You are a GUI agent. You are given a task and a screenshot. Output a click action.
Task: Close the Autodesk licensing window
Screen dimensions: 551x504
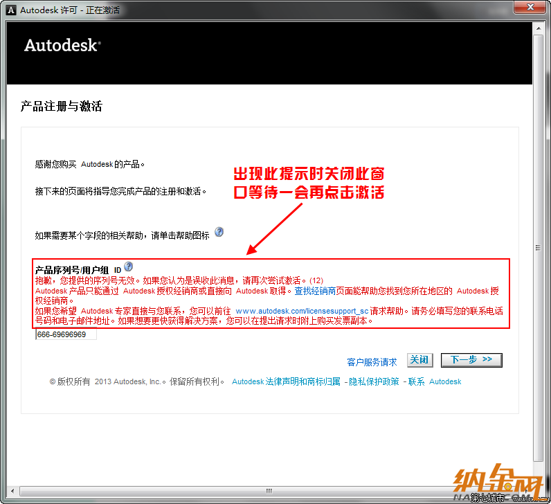(530, 8)
